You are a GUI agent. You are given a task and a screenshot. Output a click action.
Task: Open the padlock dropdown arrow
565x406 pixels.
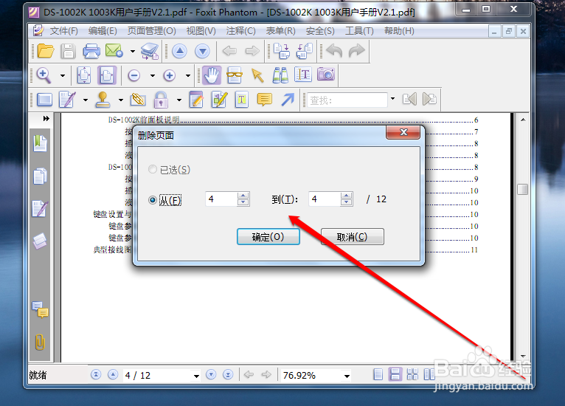[x=179, y=100]
